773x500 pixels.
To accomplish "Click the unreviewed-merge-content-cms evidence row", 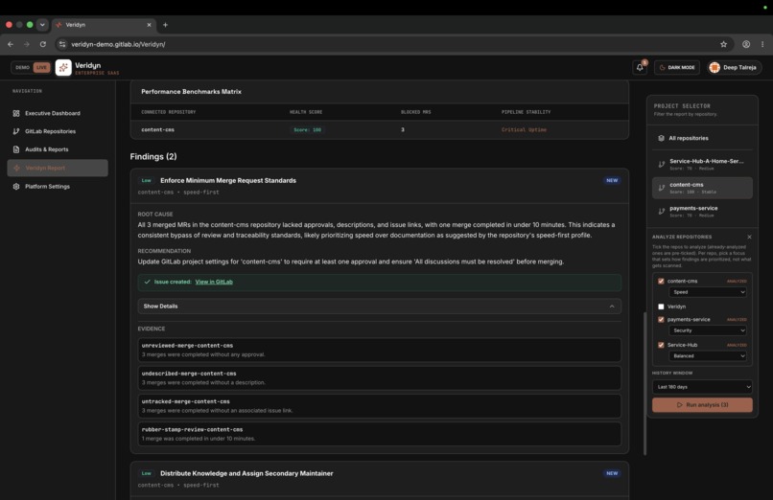I will pyautogui.click(x=379, y=350).
